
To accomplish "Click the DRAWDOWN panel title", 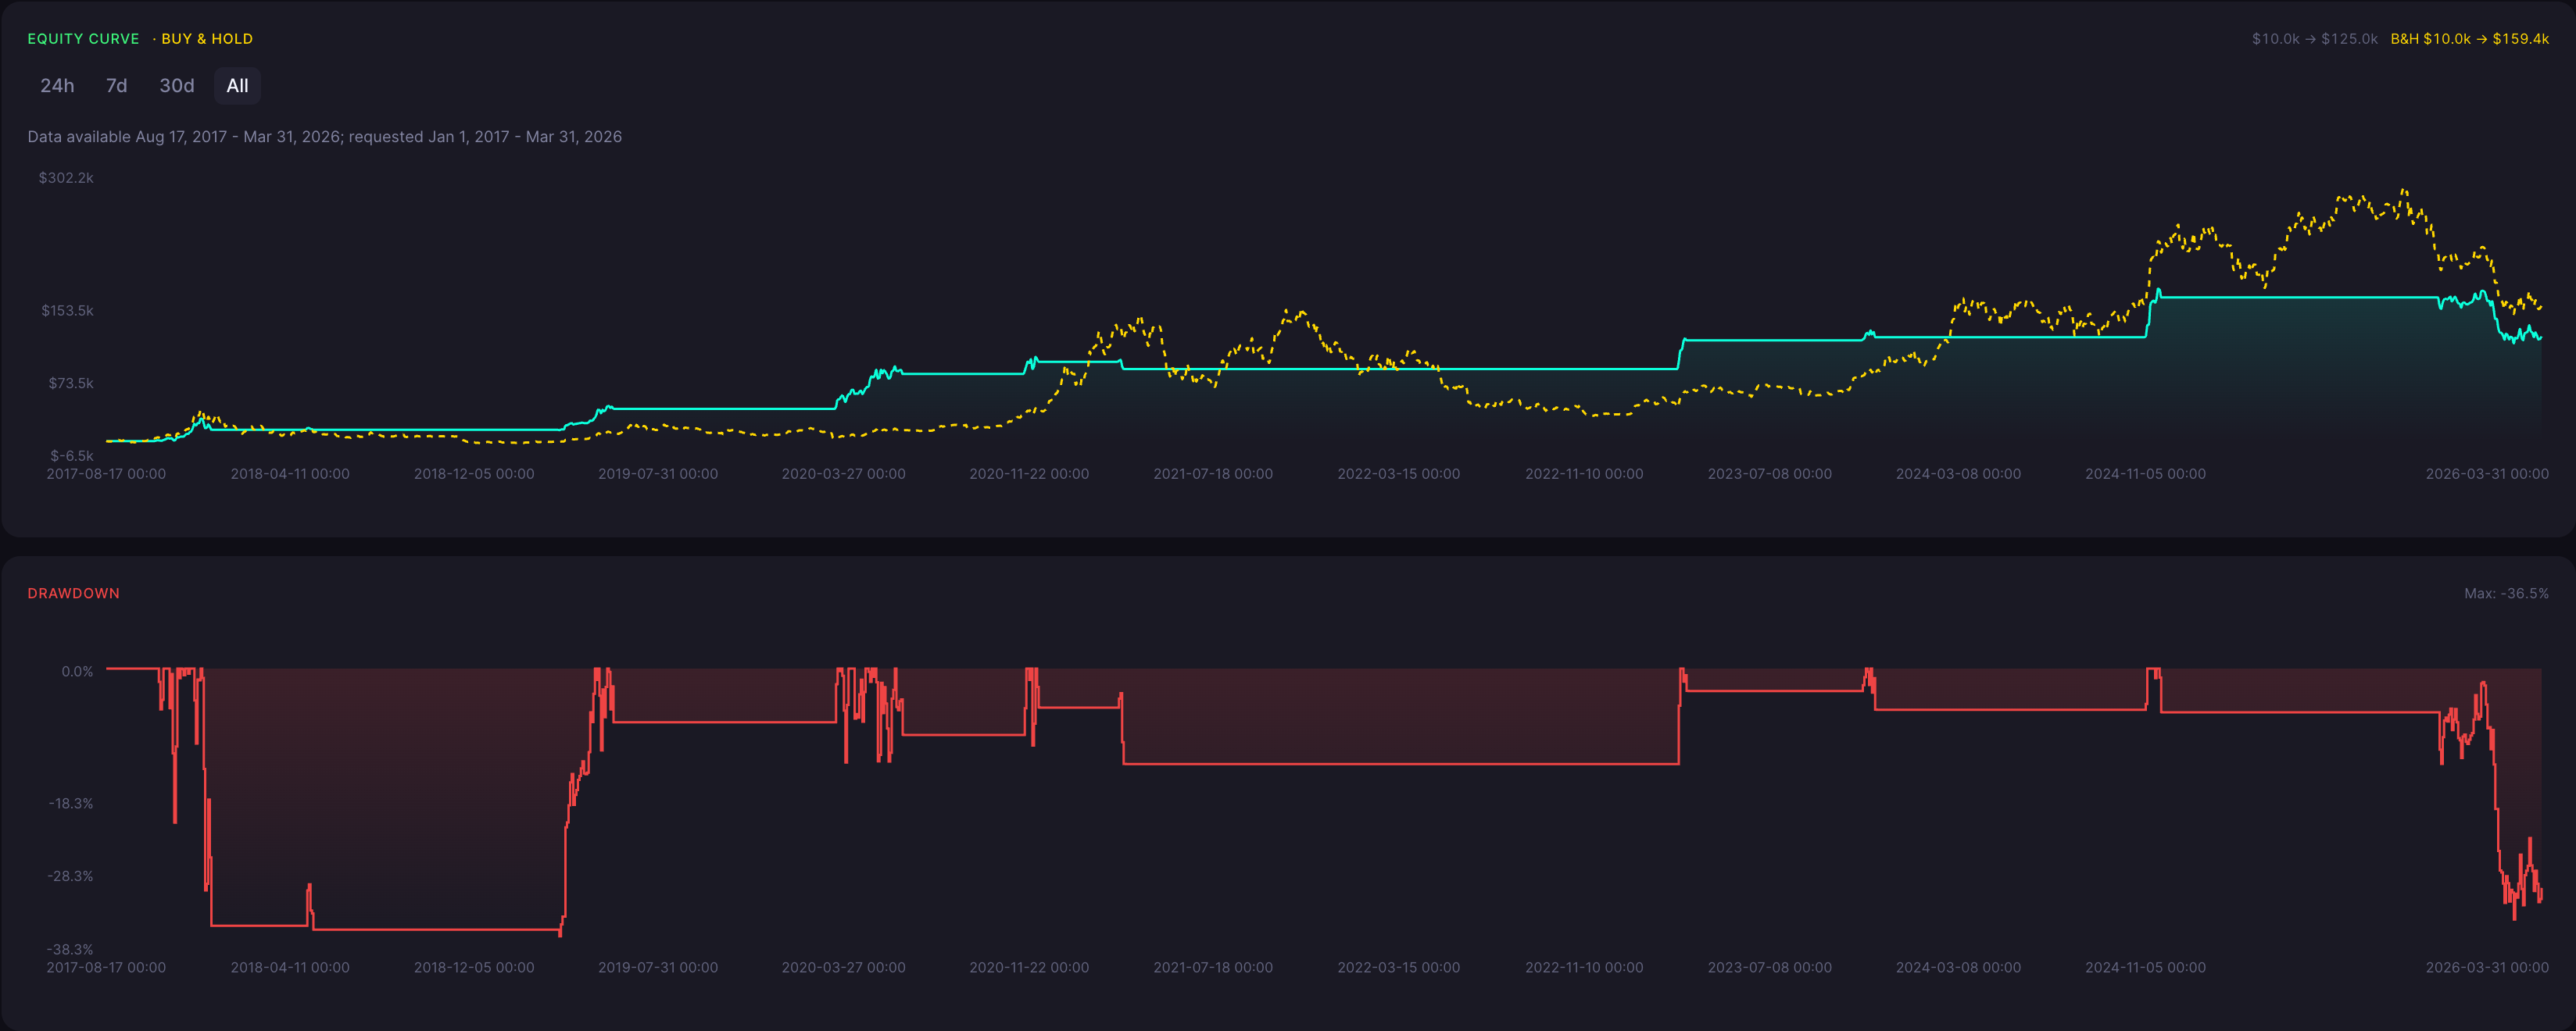I will click(73, 594).
